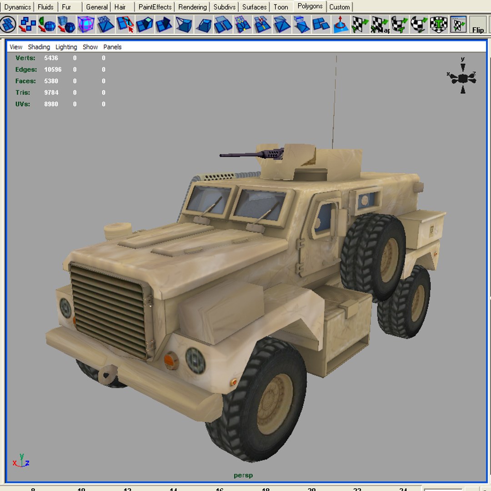The height and width of the screenshot is (491, 491).
Task: Click the cube-to-sphere Smooth shelf icon
Action: [66, 25]
